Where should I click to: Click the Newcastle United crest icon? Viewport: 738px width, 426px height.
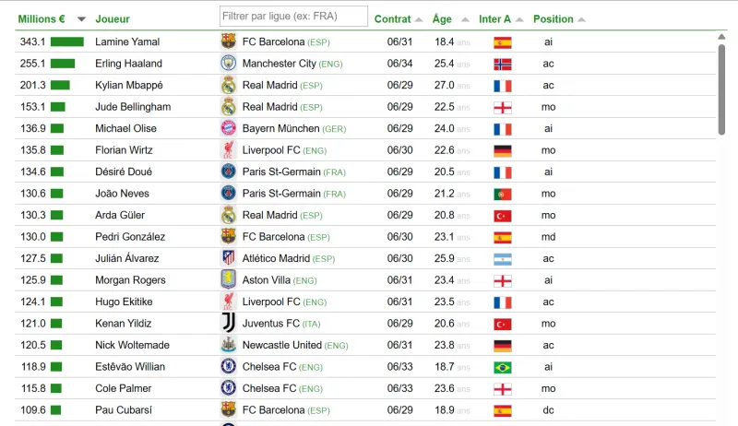pyautogui.click(x=228, y=345)
